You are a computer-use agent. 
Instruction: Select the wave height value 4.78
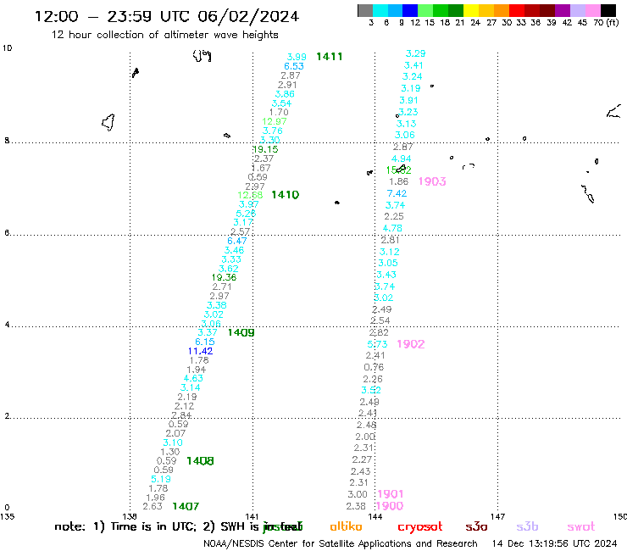(392, 228)
